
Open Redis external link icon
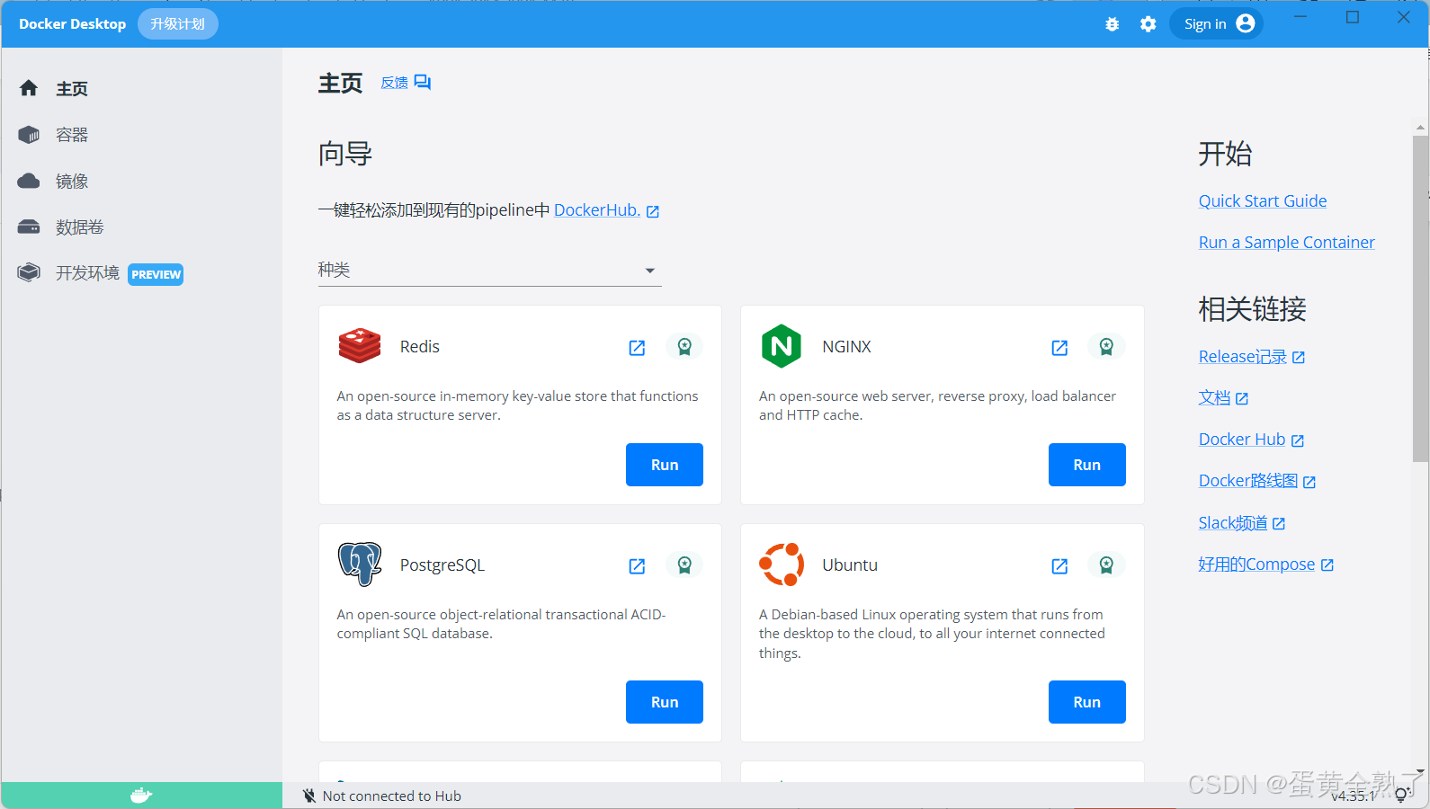tap(637, 348)
